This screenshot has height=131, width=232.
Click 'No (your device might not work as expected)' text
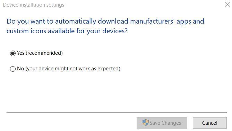69,69
